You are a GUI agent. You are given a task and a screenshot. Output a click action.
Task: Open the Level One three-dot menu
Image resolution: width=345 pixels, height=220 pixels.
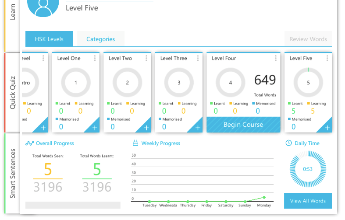coord(95,58)
